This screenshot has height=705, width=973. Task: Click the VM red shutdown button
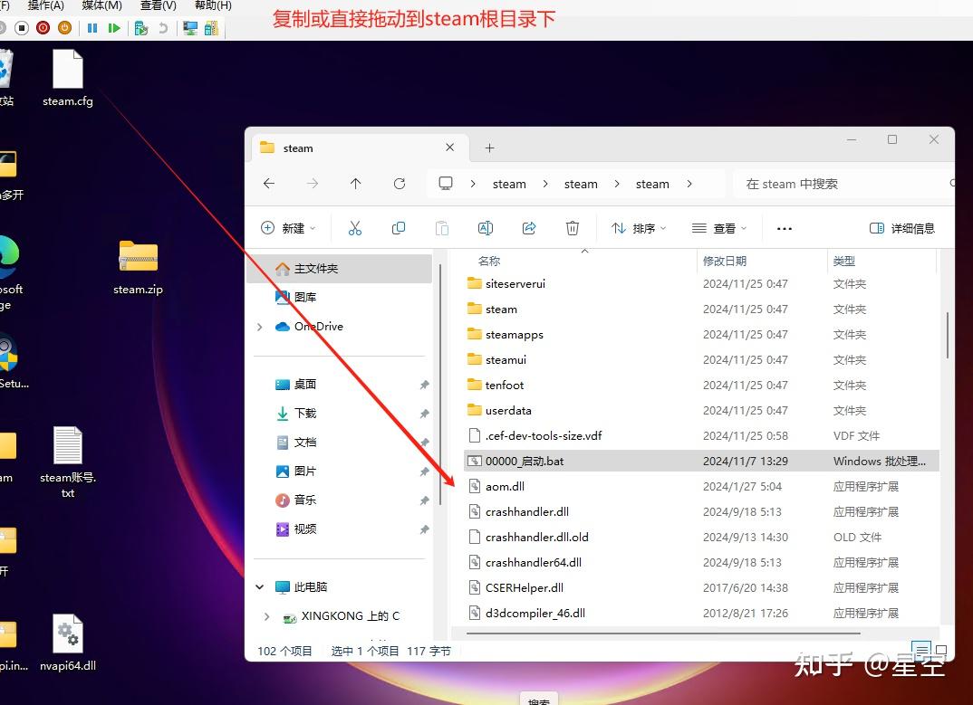point(43,28)
